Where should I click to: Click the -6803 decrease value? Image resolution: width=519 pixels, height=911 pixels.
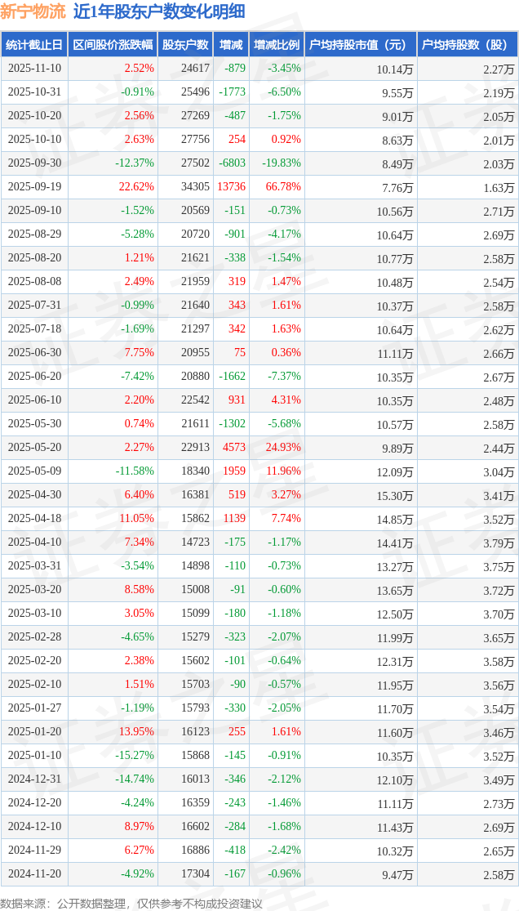click(232, 163)
